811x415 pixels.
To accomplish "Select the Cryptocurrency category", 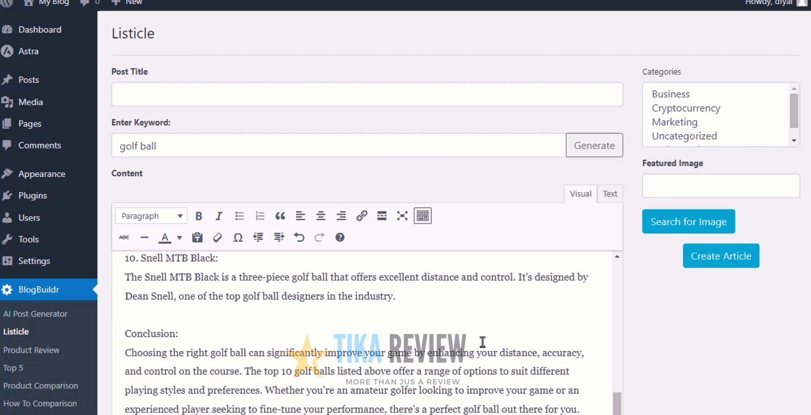I will click(x=686, y=108).
